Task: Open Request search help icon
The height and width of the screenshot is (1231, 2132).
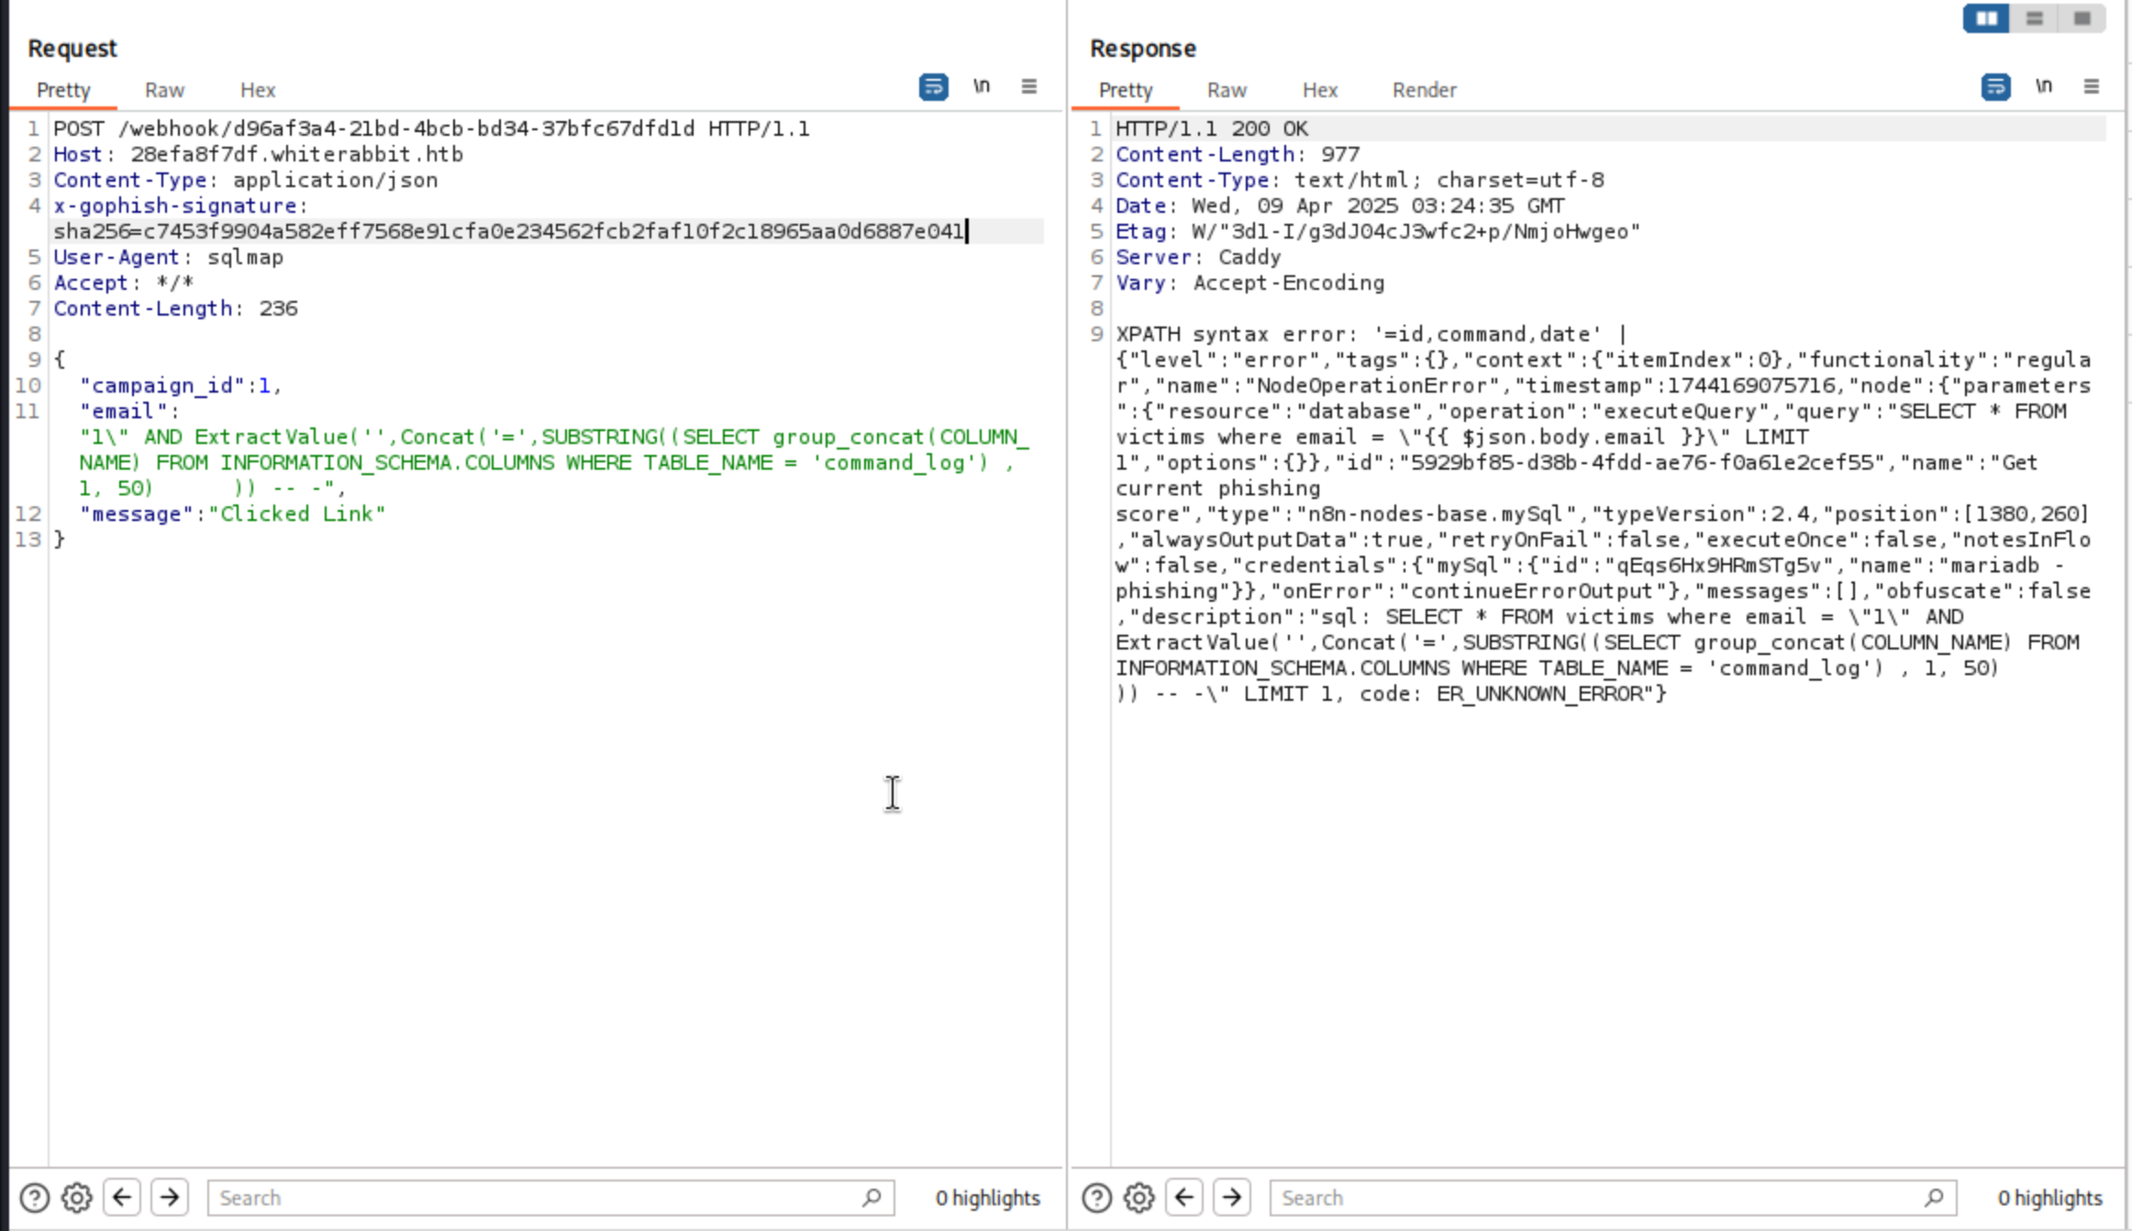Action: 34,1198
